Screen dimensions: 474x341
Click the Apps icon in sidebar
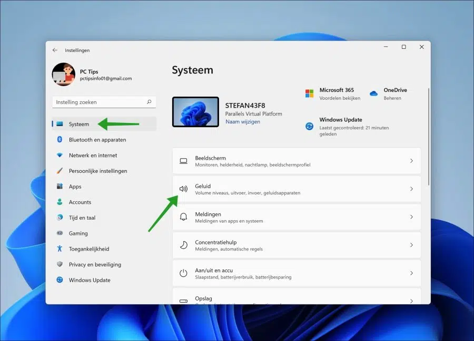coord(60,186)
